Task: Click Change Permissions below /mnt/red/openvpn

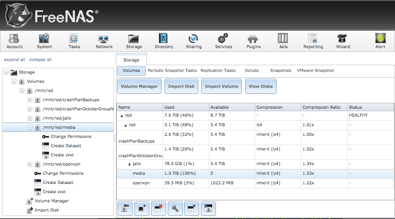Action: [x=63, y=173]
